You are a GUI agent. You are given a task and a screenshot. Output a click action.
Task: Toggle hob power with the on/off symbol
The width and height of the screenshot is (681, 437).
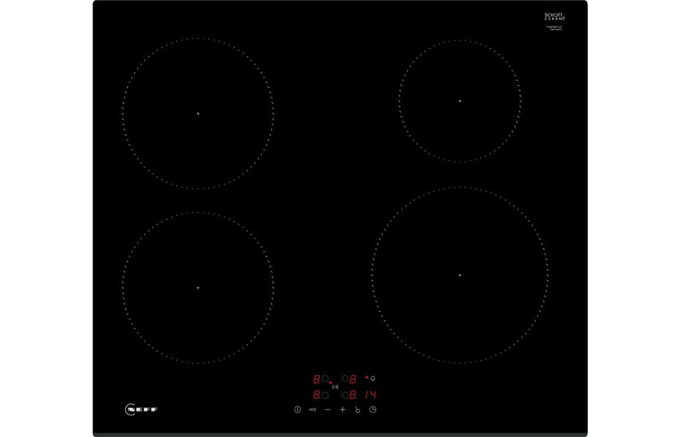point(297,410)
